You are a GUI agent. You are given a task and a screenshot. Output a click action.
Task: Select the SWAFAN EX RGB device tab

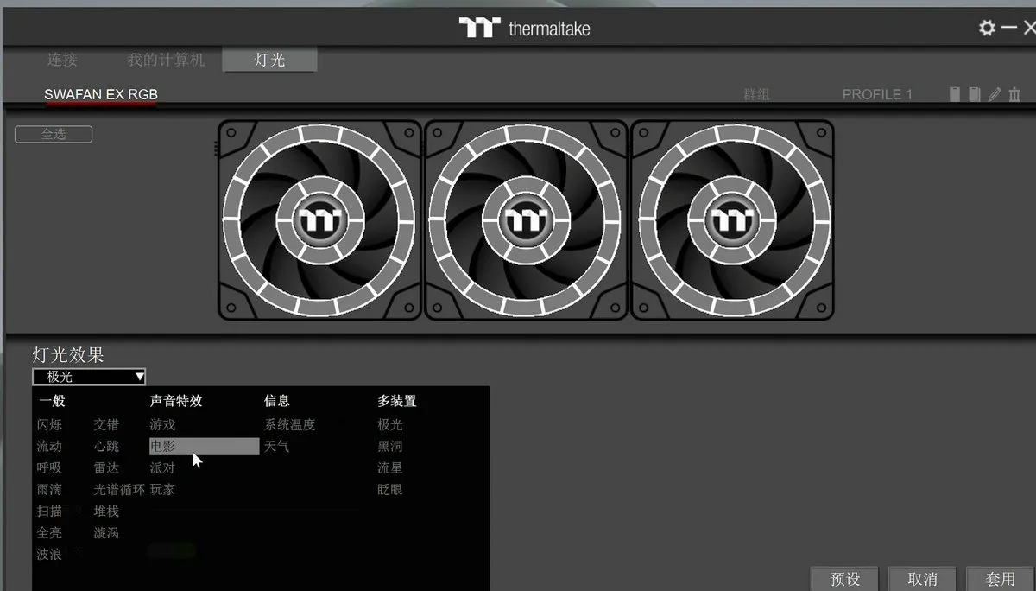point(101,94)
